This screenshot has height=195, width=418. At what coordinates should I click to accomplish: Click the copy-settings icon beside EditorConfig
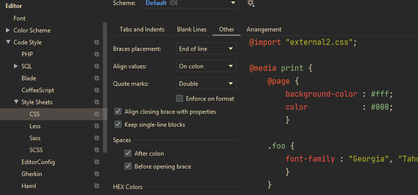click(97, 162)
